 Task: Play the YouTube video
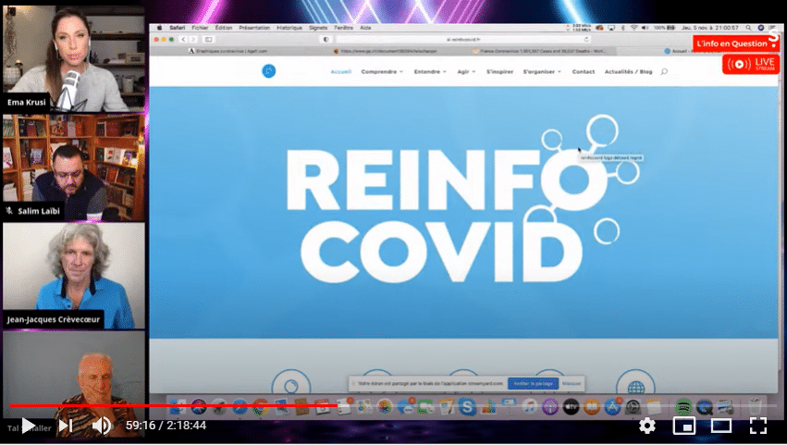tap(28, 426)
